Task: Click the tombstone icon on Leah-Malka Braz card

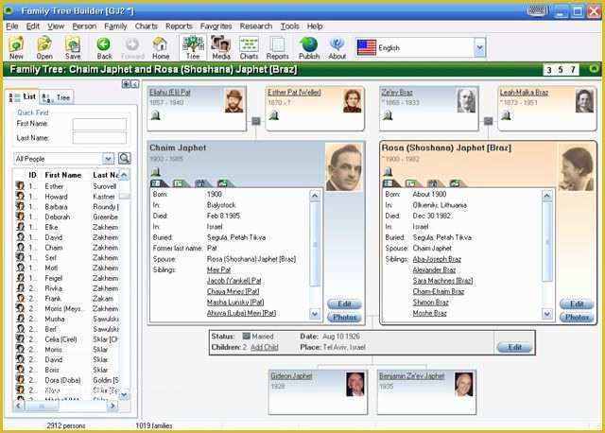Action: [506, 114]
